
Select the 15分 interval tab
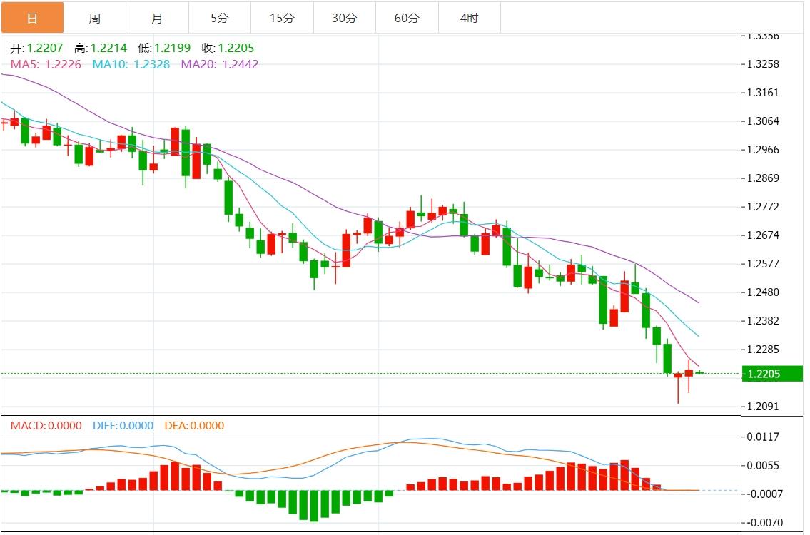click(x=282, y=18)
